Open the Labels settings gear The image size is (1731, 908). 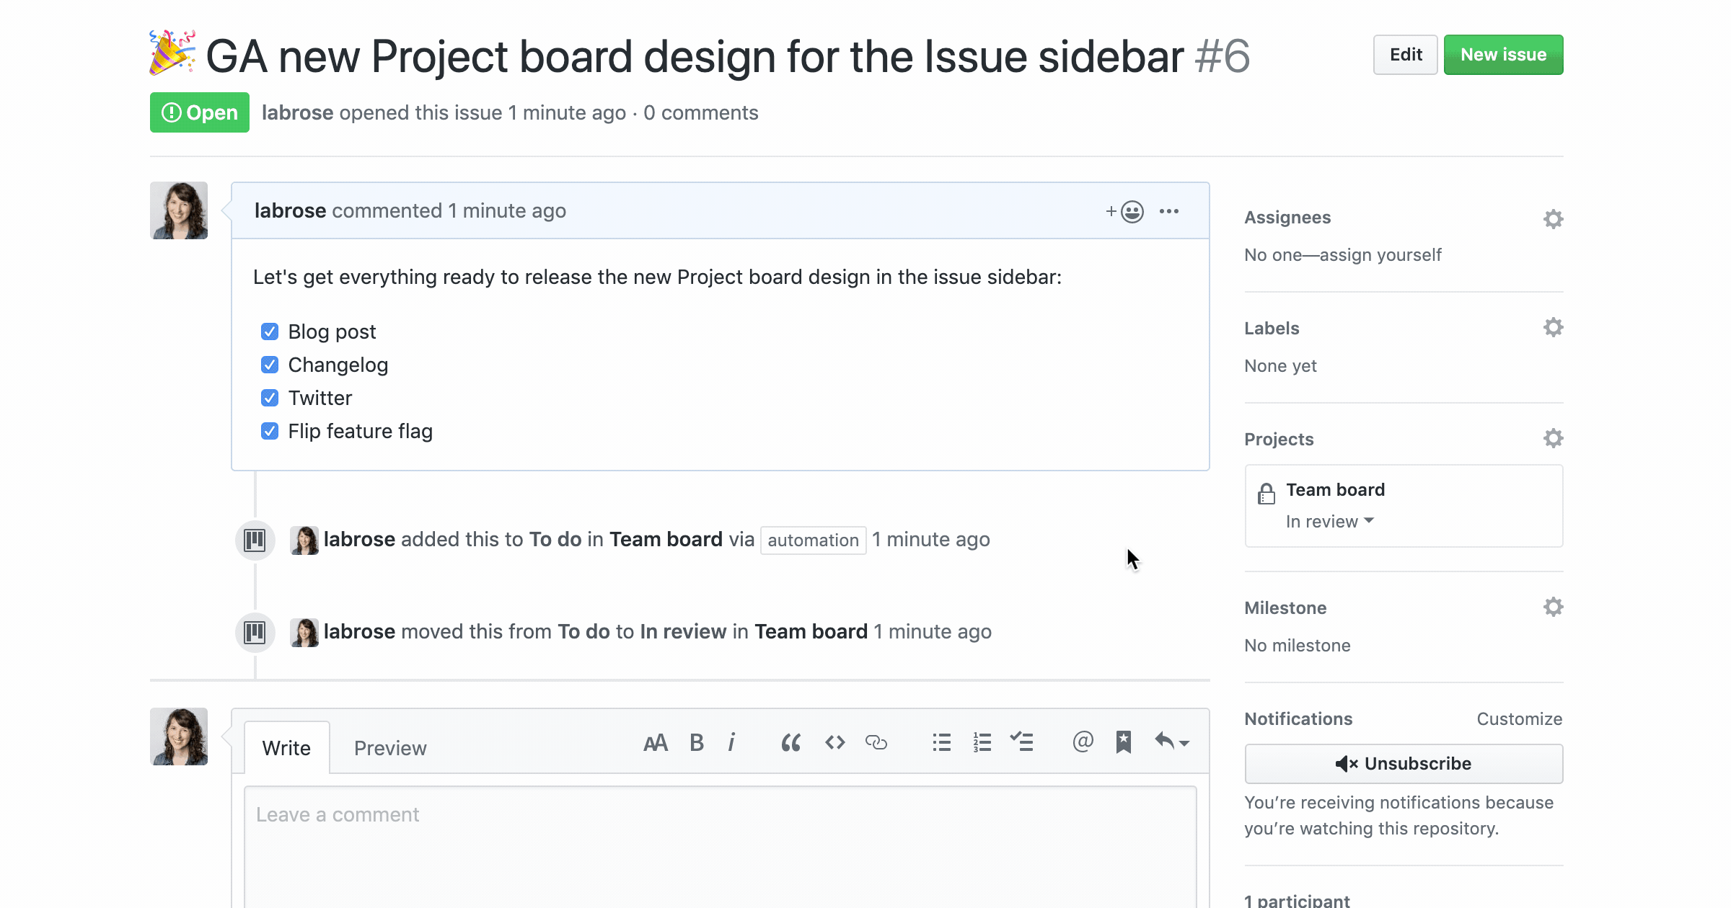click(x=1554, y=327)
